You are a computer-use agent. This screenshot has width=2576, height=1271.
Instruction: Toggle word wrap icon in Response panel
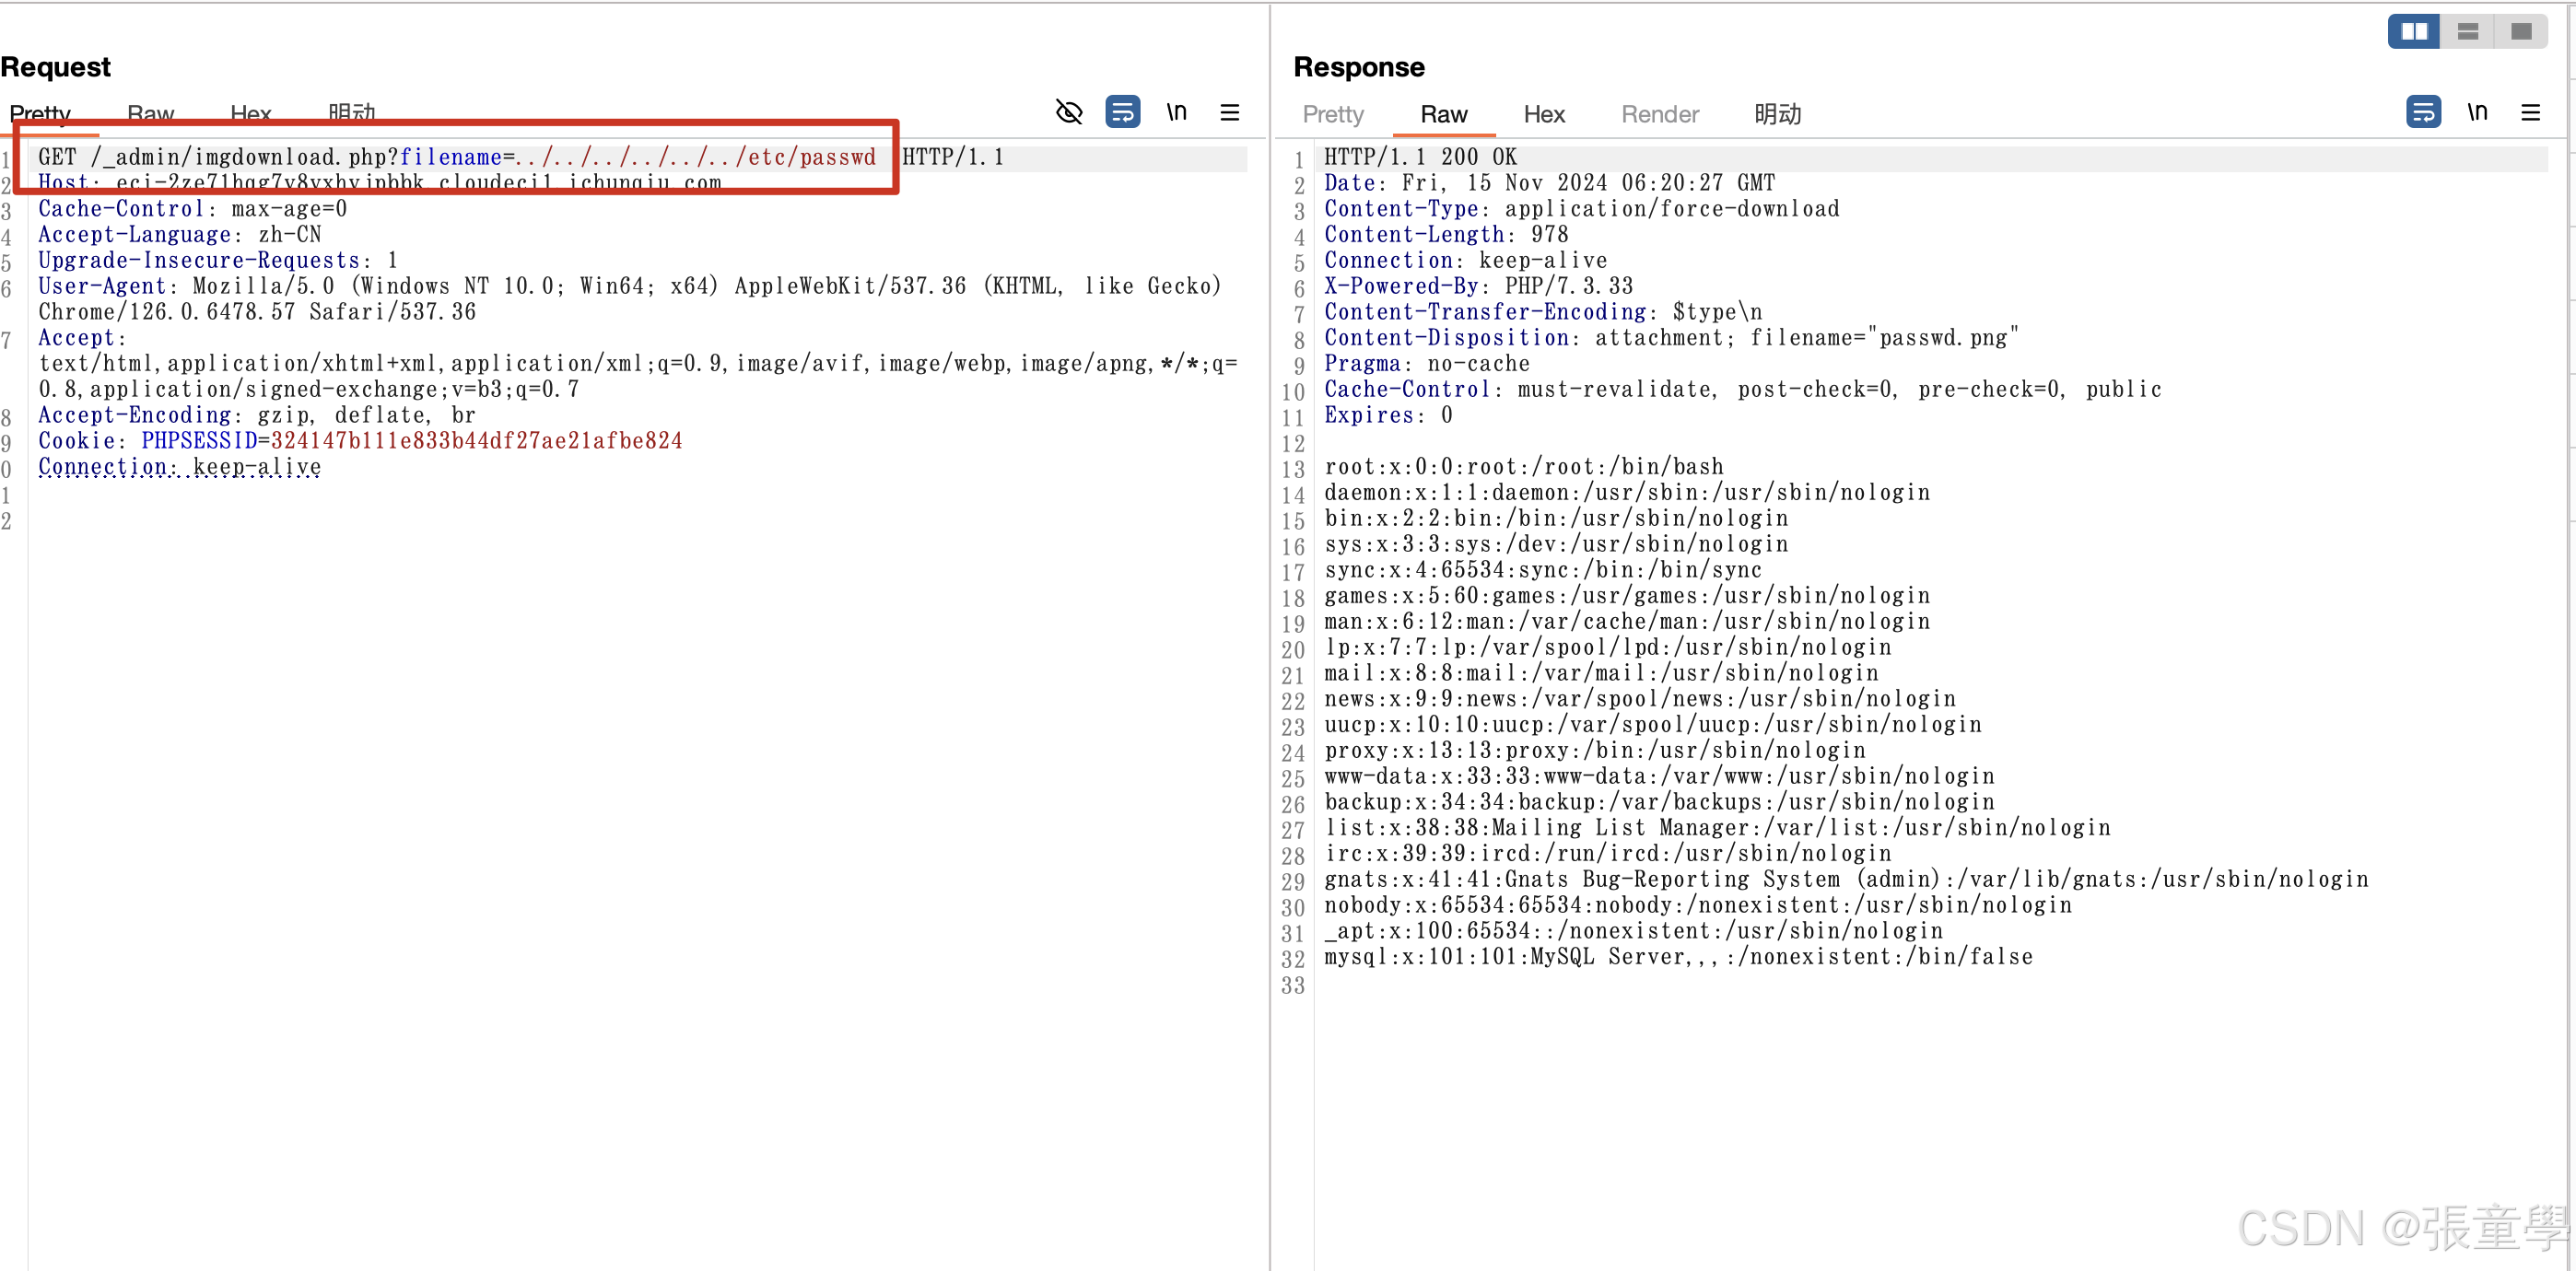pos(2422,112)
